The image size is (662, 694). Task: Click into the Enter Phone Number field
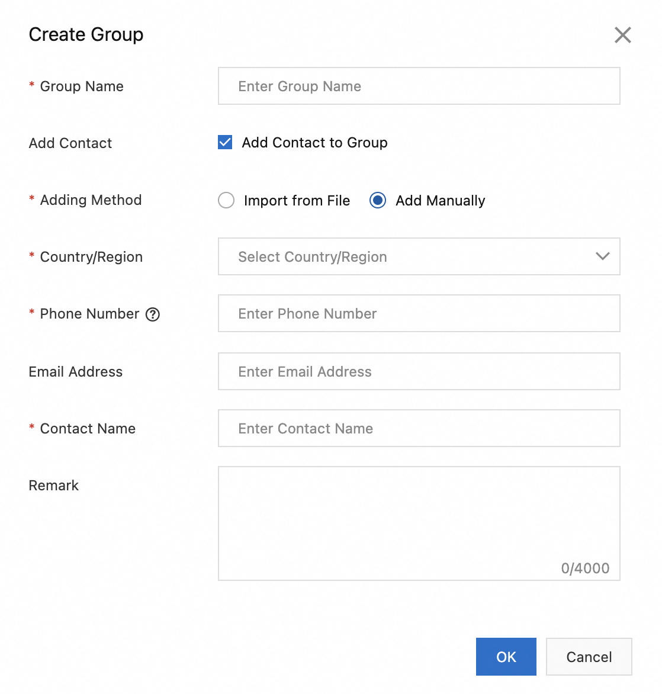pos(419,313)
